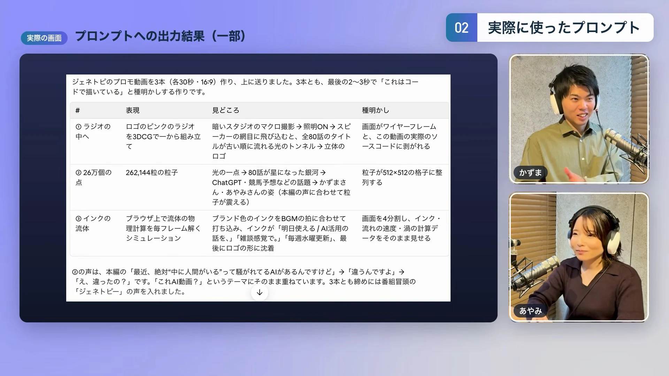Click the closing paragraph starting ②の声は

[x=244, y=281]
